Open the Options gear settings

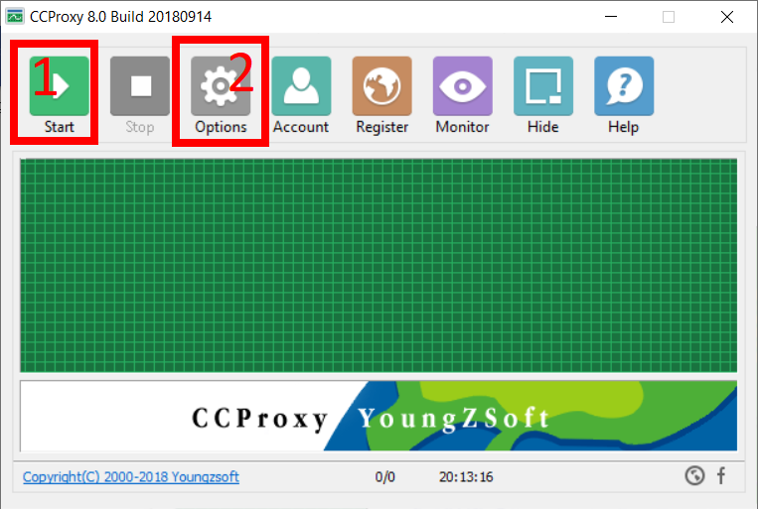[x=221, y=95]
